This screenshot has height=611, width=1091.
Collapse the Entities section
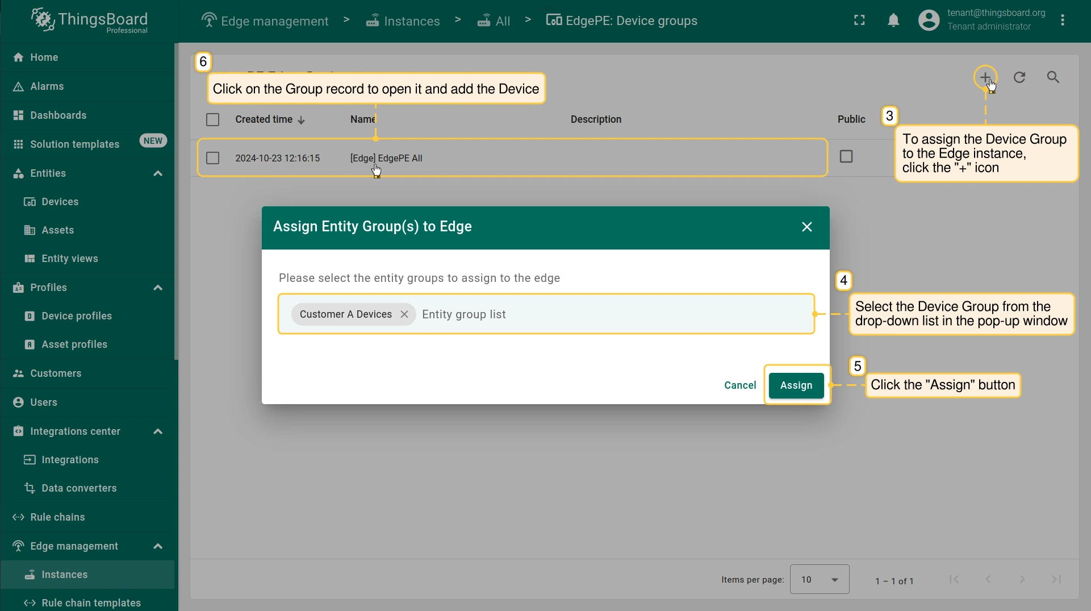point(158,173)
